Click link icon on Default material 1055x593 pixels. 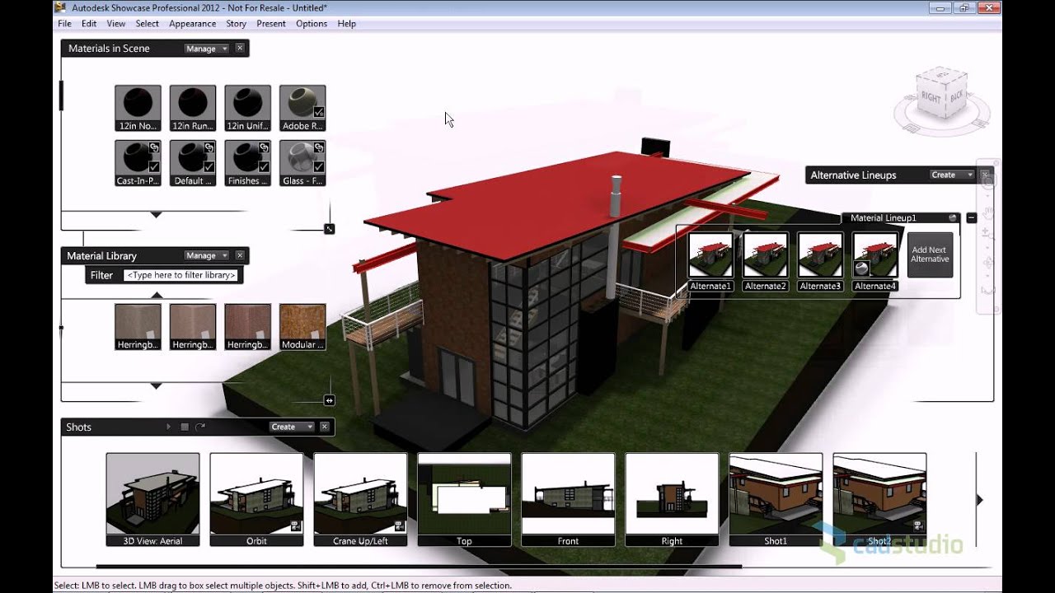pyautogui.click(x=209, y=147)
